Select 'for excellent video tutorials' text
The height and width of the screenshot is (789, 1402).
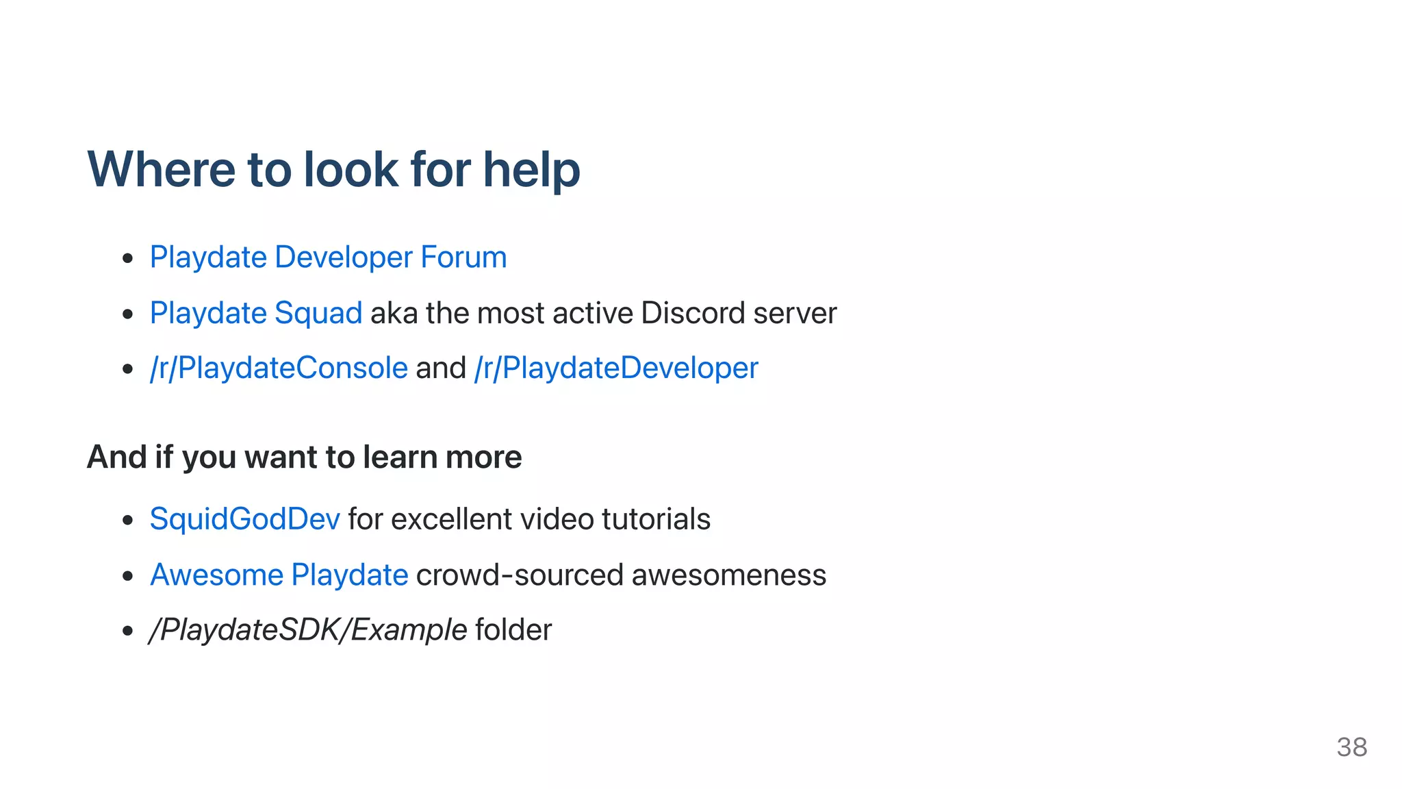point(529,519)
